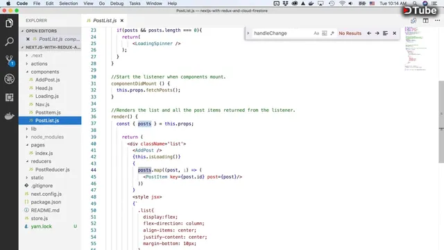Go to next match arrow
444x250 pixels.
click(x=377, y=33)
